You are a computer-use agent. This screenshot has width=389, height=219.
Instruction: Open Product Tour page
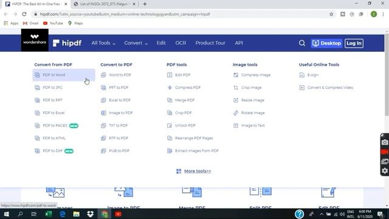(x=210, y=43)
